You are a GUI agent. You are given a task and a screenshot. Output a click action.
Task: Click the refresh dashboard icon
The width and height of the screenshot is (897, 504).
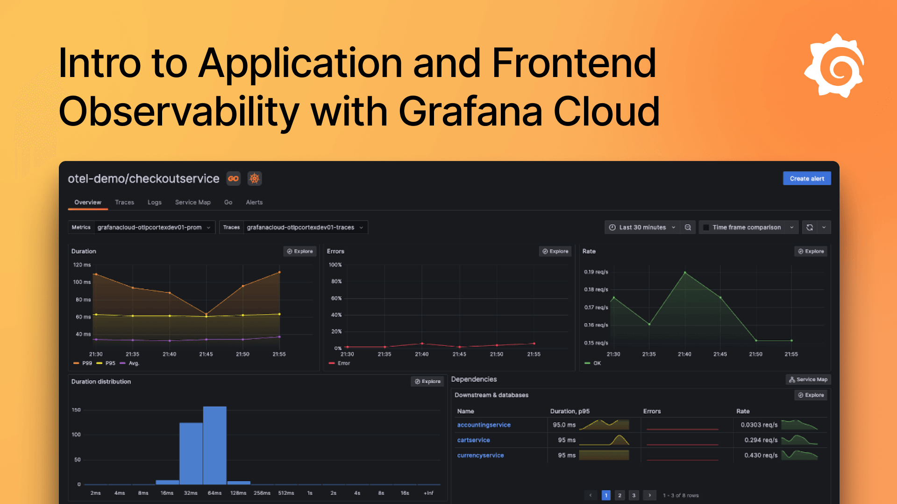tap(810, 227)
